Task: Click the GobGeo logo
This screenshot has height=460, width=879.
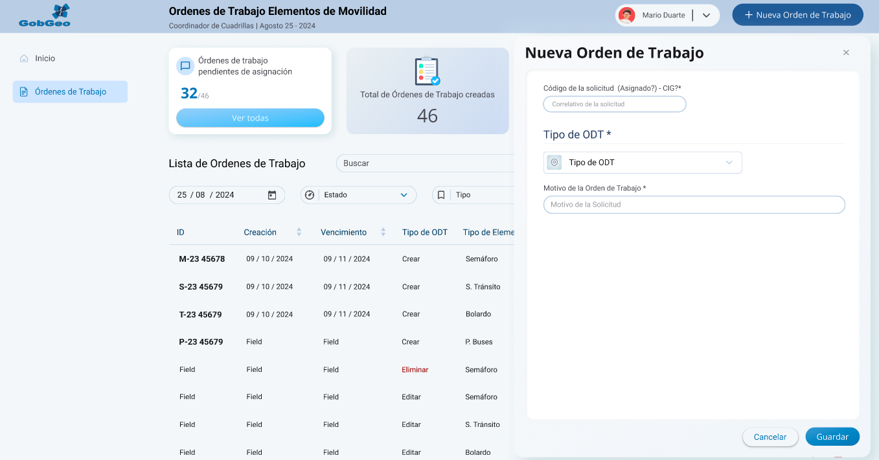Action: (x=45, y=16)
